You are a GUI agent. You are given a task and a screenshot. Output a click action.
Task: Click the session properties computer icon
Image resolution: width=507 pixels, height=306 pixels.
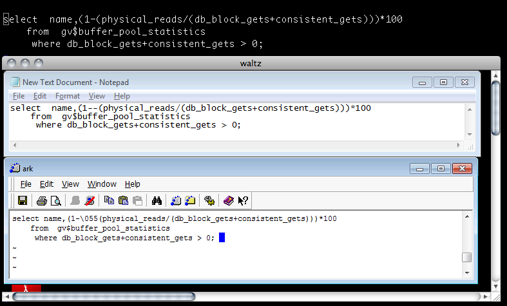(x=176, y=200)
